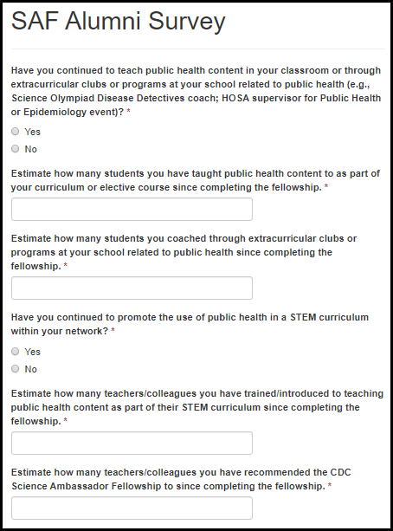The width and height of the screenshot is (393, 531).
Task: Click the teachers recommended CDC Fellowship field
Action: (132, 508)
